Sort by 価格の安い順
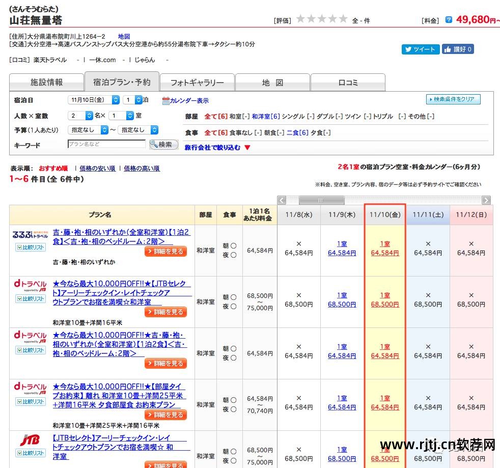Viewport: 500px width, 468px height. pos(97,169)
